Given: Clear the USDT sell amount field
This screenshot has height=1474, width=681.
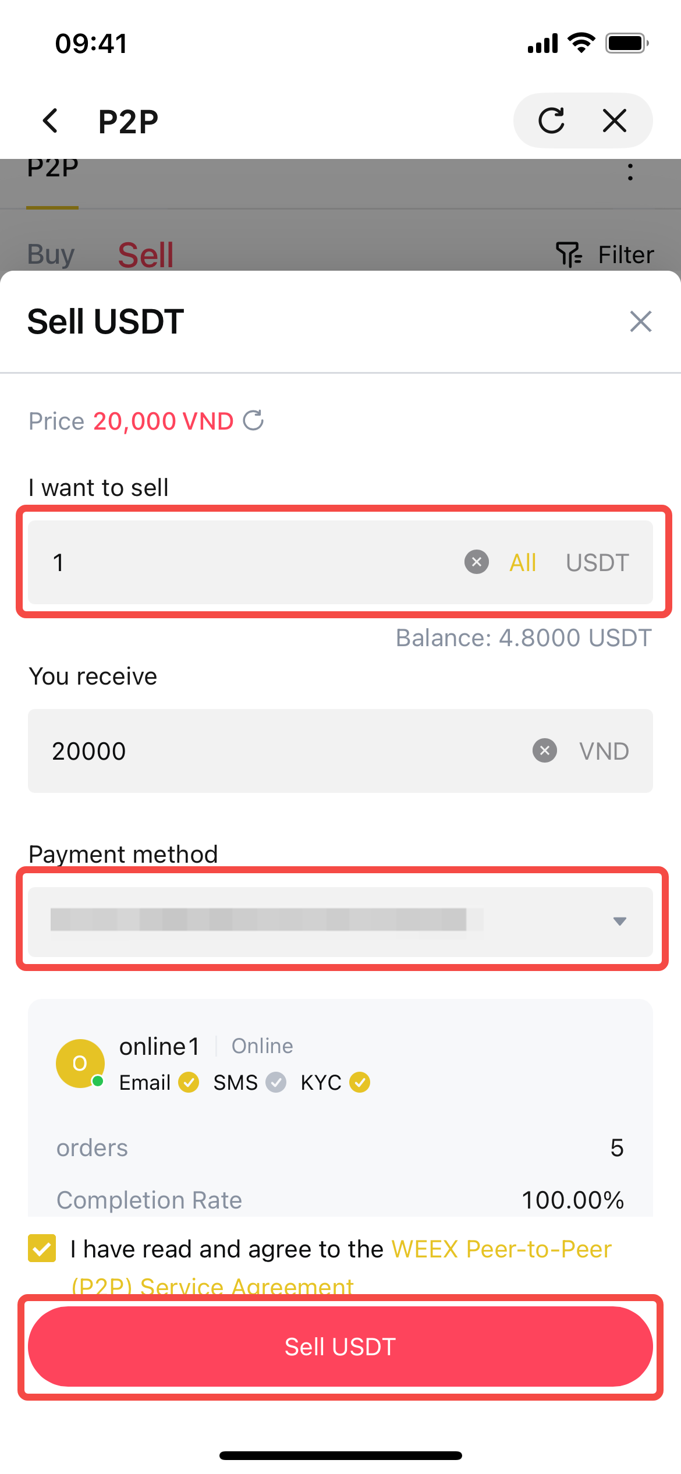Looking at the screenshot, I should pos(476,562).
